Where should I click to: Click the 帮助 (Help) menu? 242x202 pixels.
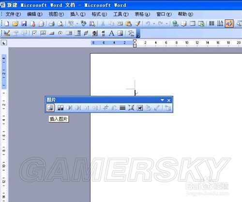185,14
